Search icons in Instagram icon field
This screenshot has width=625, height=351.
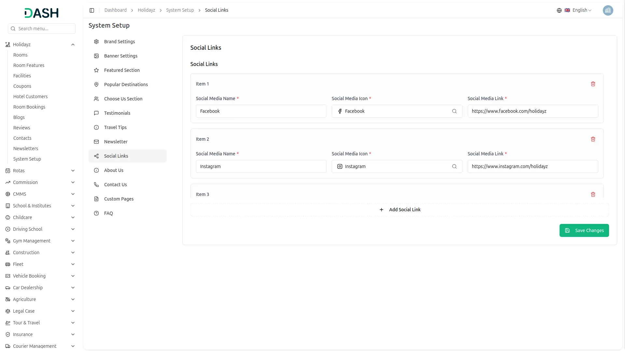pyautogui.click(x=454, y=166)
